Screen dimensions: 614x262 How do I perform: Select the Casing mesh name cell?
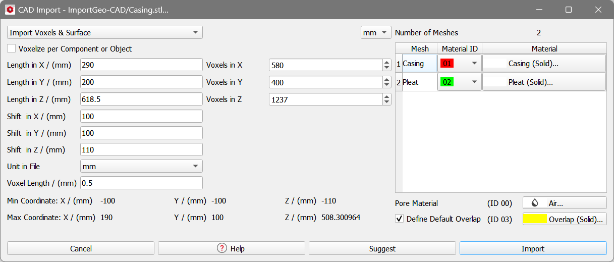tap(419, 64)
